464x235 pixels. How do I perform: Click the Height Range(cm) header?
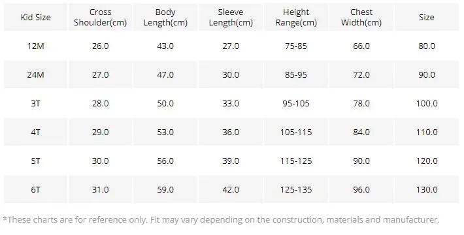(296, 17)
